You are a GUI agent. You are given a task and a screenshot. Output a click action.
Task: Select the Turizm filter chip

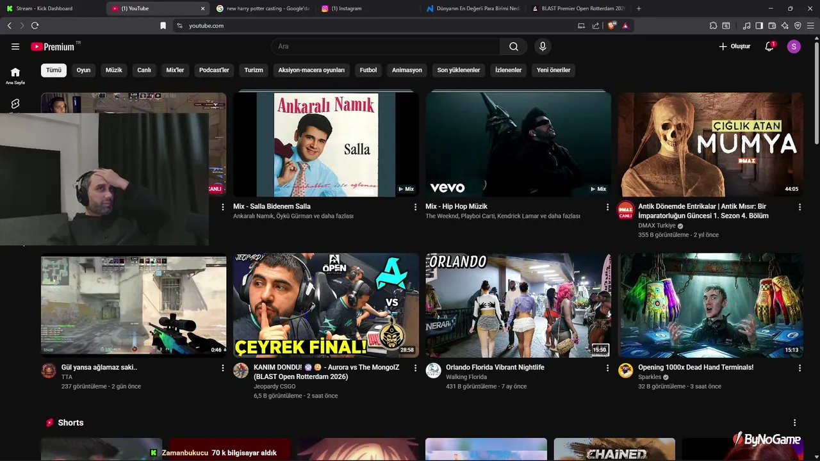click(x=254, y=70)
